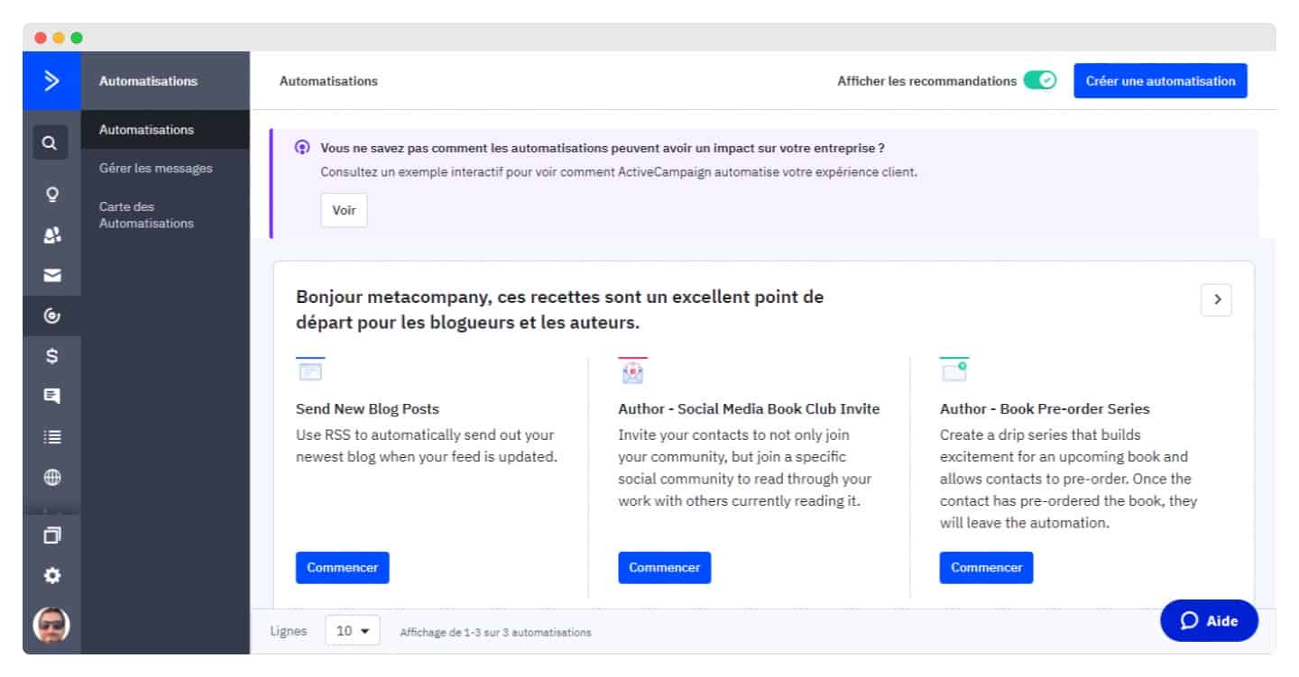1299x677 pixels.
Task: Open the stacked pages sidebar icon
Action: point(51,535)
